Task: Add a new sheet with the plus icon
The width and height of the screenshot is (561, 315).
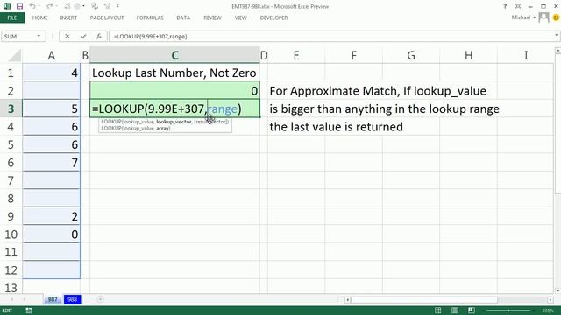Action: (100, 299)
